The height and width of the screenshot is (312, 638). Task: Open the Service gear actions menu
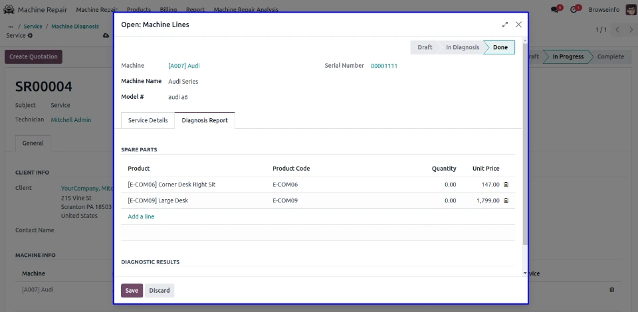click(x=30, y=36)
